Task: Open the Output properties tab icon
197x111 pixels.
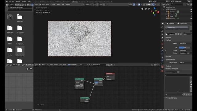Action: coord(162,34)
